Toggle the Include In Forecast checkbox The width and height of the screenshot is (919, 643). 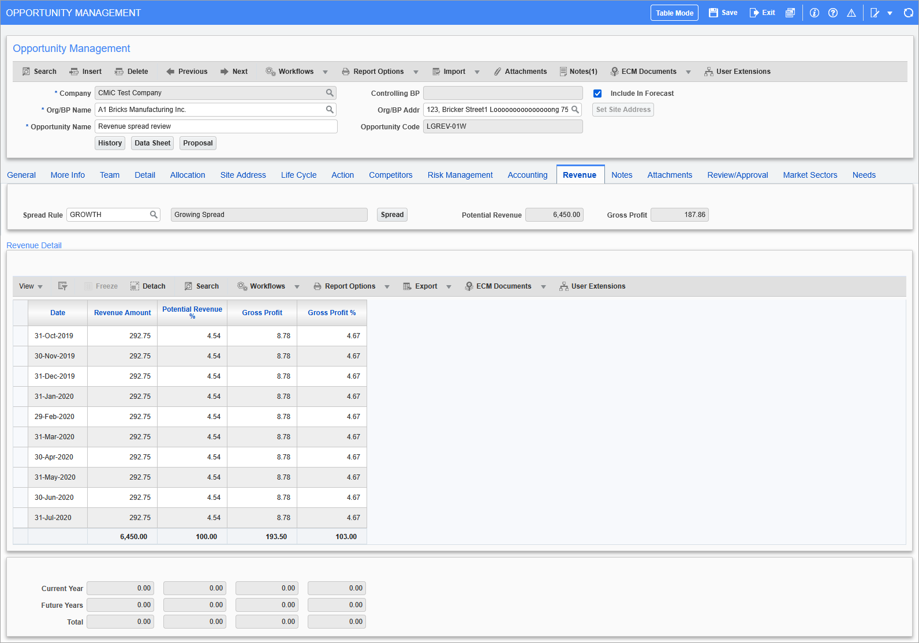(597, 94)
